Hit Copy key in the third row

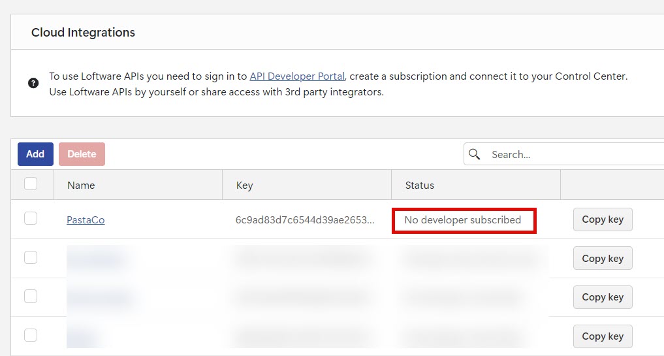[602, 297]
